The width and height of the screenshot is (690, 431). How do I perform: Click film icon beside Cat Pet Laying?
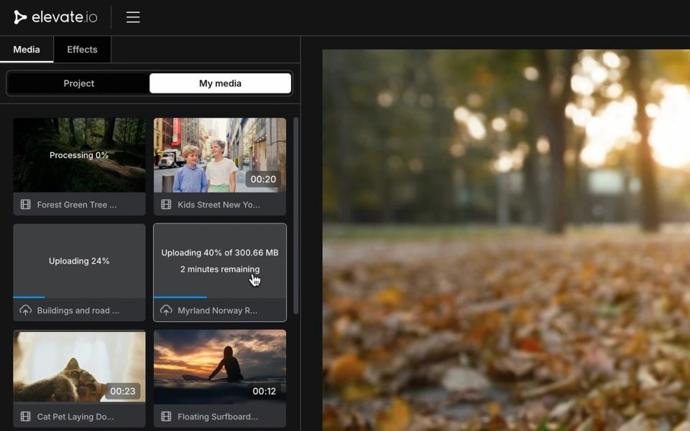pyautogui.click(x=26, y=417)
